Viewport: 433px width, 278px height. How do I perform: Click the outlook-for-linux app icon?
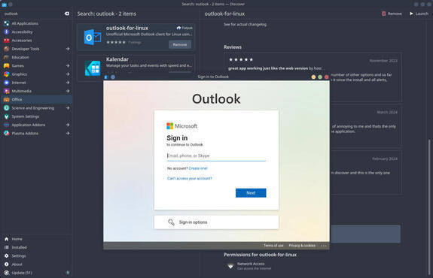(x=93, y=38)
